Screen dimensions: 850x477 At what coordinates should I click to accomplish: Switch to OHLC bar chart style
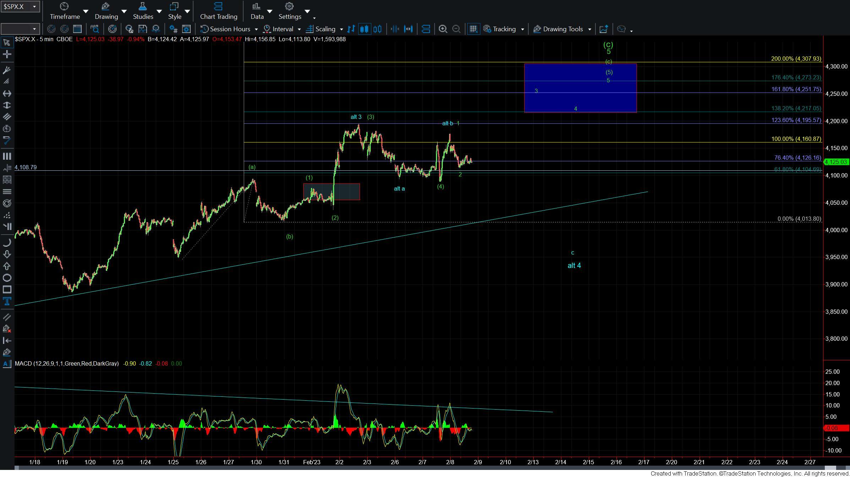point(351,29)
